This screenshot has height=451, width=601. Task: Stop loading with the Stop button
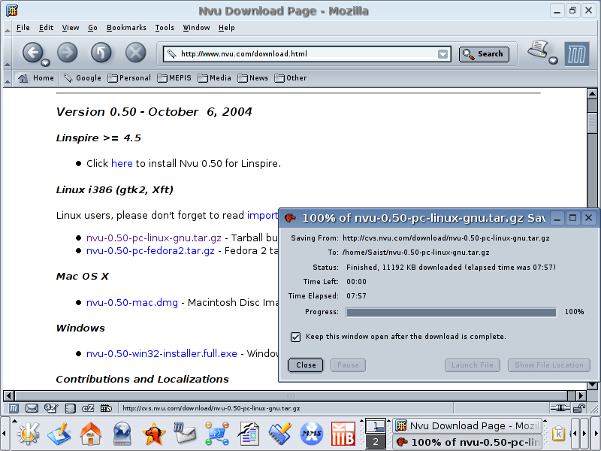pos(136,52)
